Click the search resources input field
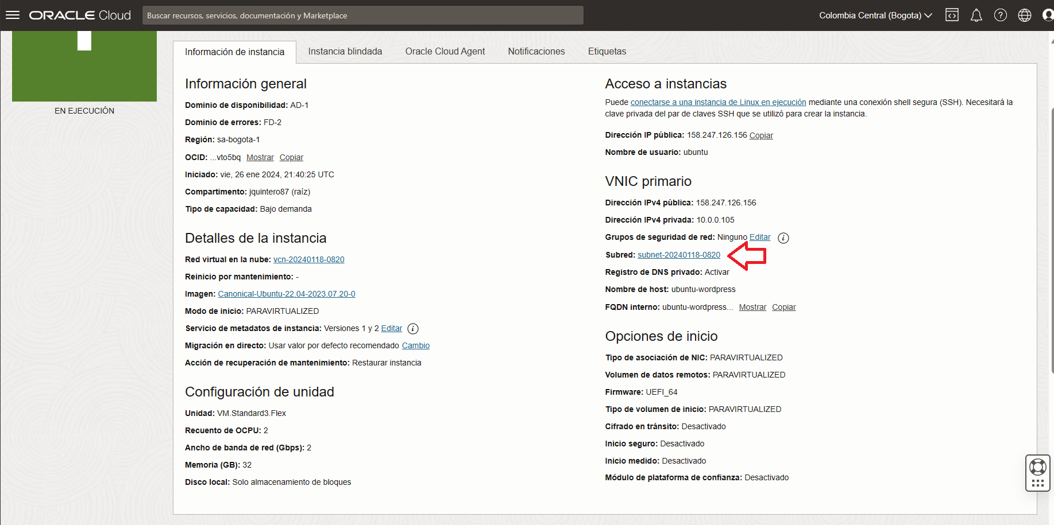1054x525 pixels. pos(362,15)
